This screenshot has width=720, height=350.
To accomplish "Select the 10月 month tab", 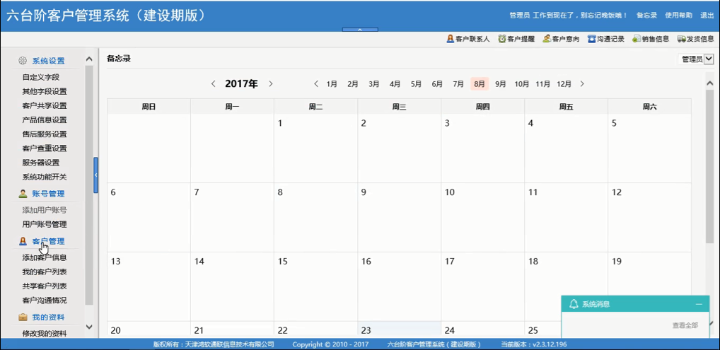I will coord(522,84).
